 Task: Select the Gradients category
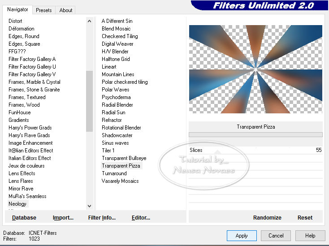tap(19, 120)
